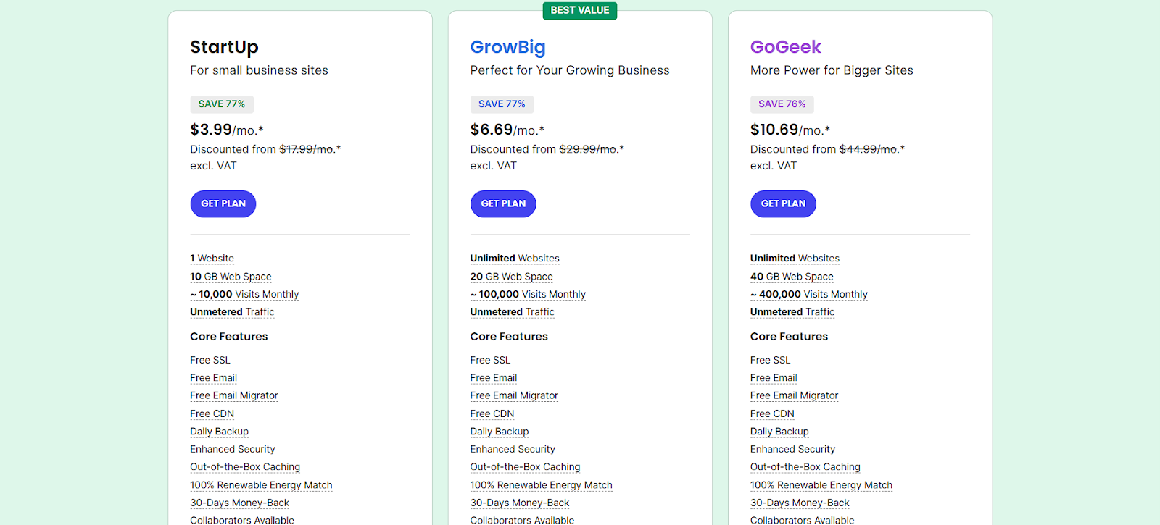Click StartUp's Unmetered Traffic feature
1160x525 pixels.
pyautogui.click(x=232, y=312)
